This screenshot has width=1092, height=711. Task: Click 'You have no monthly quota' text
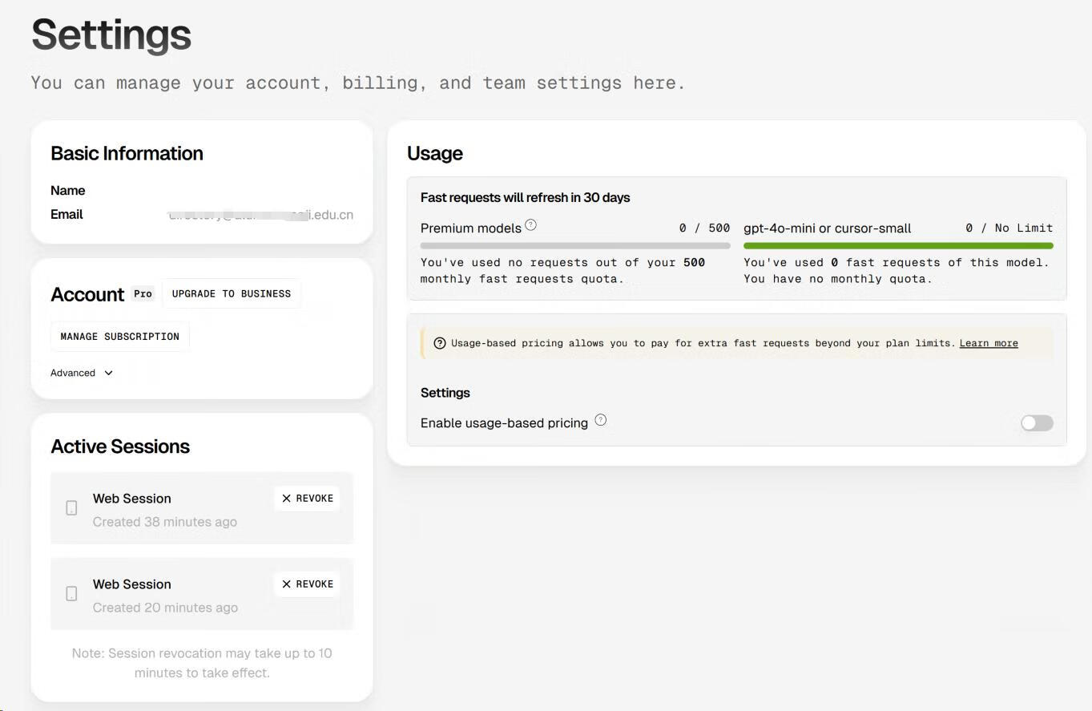pyautogui.click(x=838, y=279)
